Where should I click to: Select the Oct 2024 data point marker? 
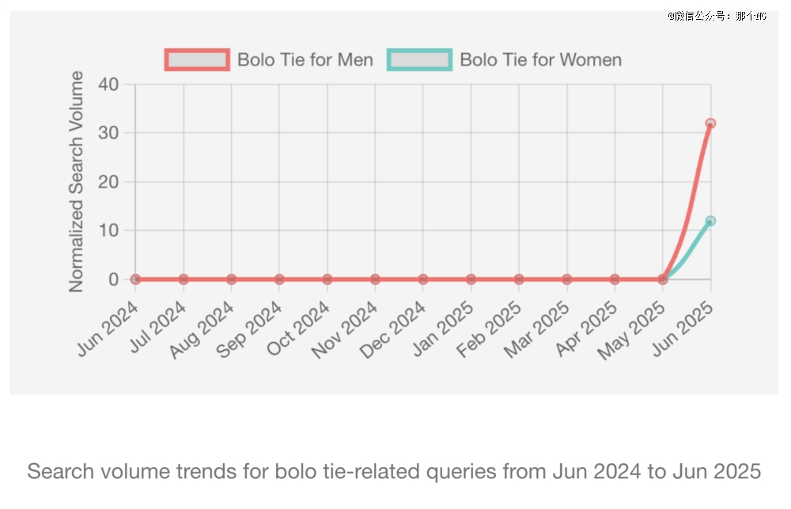click(327, 279)
